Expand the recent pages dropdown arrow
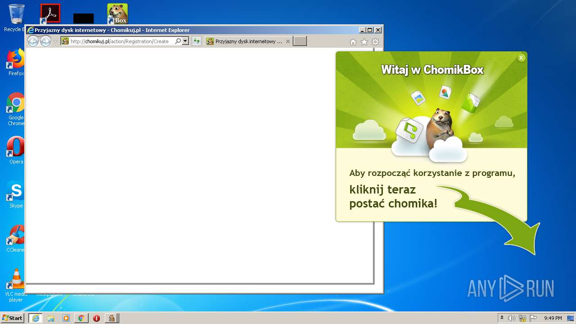The image size is (576, 324). 56,41
